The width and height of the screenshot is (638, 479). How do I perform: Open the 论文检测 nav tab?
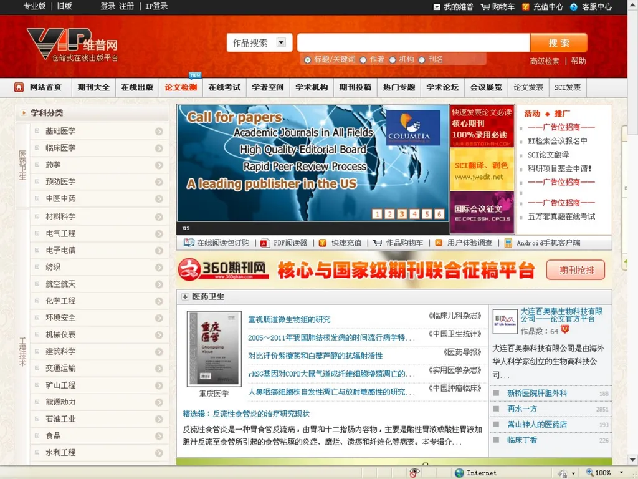181,87
